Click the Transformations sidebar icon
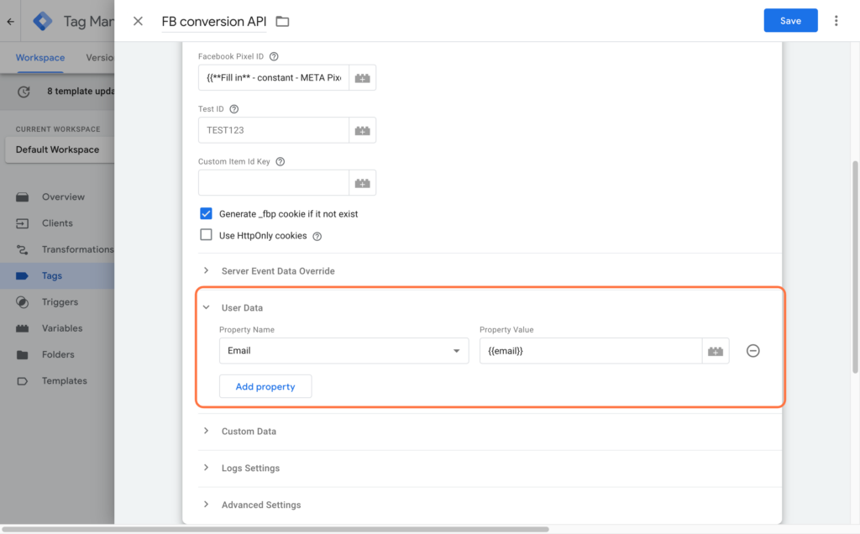Screen dimensions: 860x534 click(x=22, y=249)
